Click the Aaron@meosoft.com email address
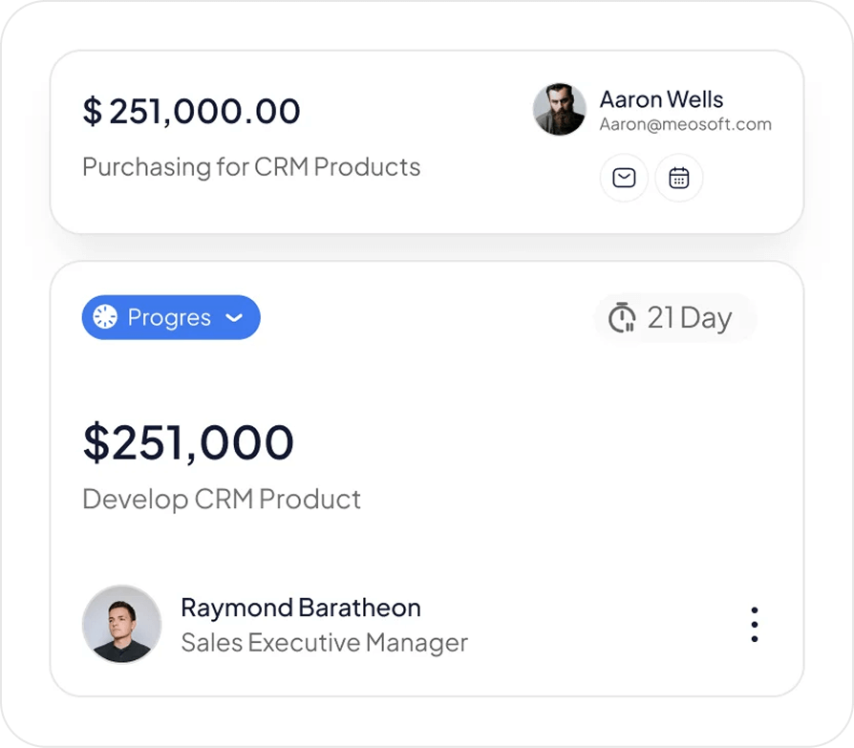 tap(685, 124)
